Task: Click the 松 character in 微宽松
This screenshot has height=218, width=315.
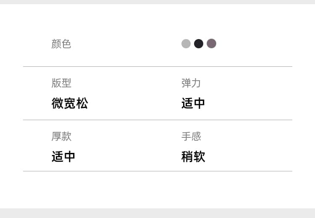Action: [82, 103]
